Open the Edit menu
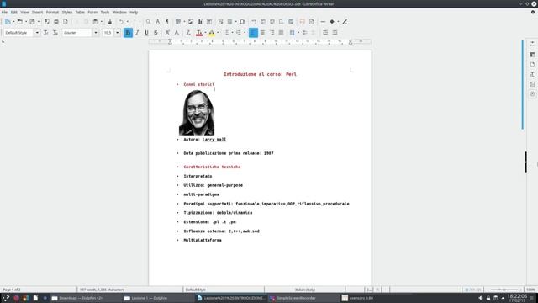Image resolution: width=538 pixels, height=303 pixels. click(13, 13)
